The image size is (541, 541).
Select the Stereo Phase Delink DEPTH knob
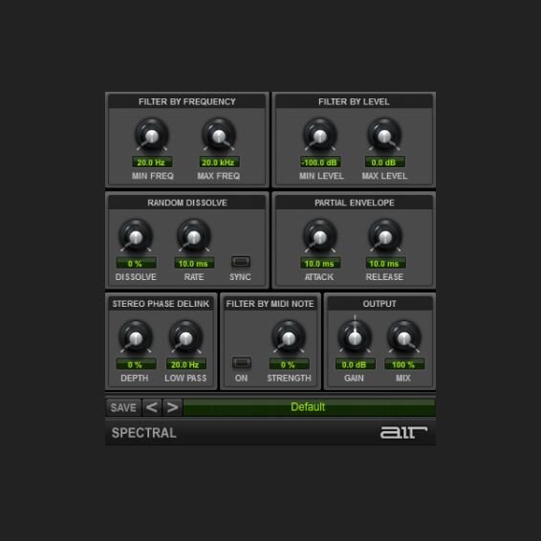coord(136,337)
